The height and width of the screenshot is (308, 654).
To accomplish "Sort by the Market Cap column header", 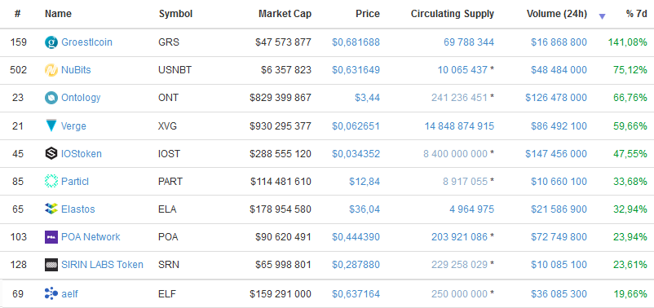I will 285,14.
